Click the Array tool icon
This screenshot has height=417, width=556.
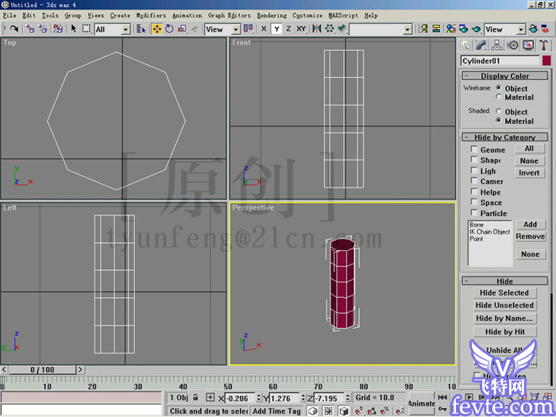click(330, 29)
